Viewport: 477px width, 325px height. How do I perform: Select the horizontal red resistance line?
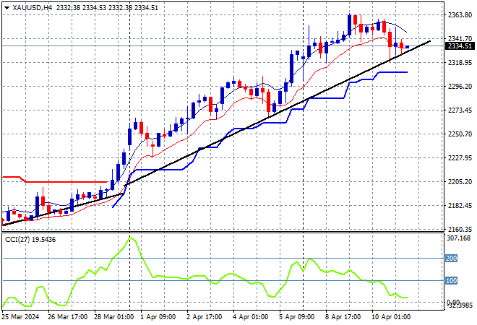point(67,182)
